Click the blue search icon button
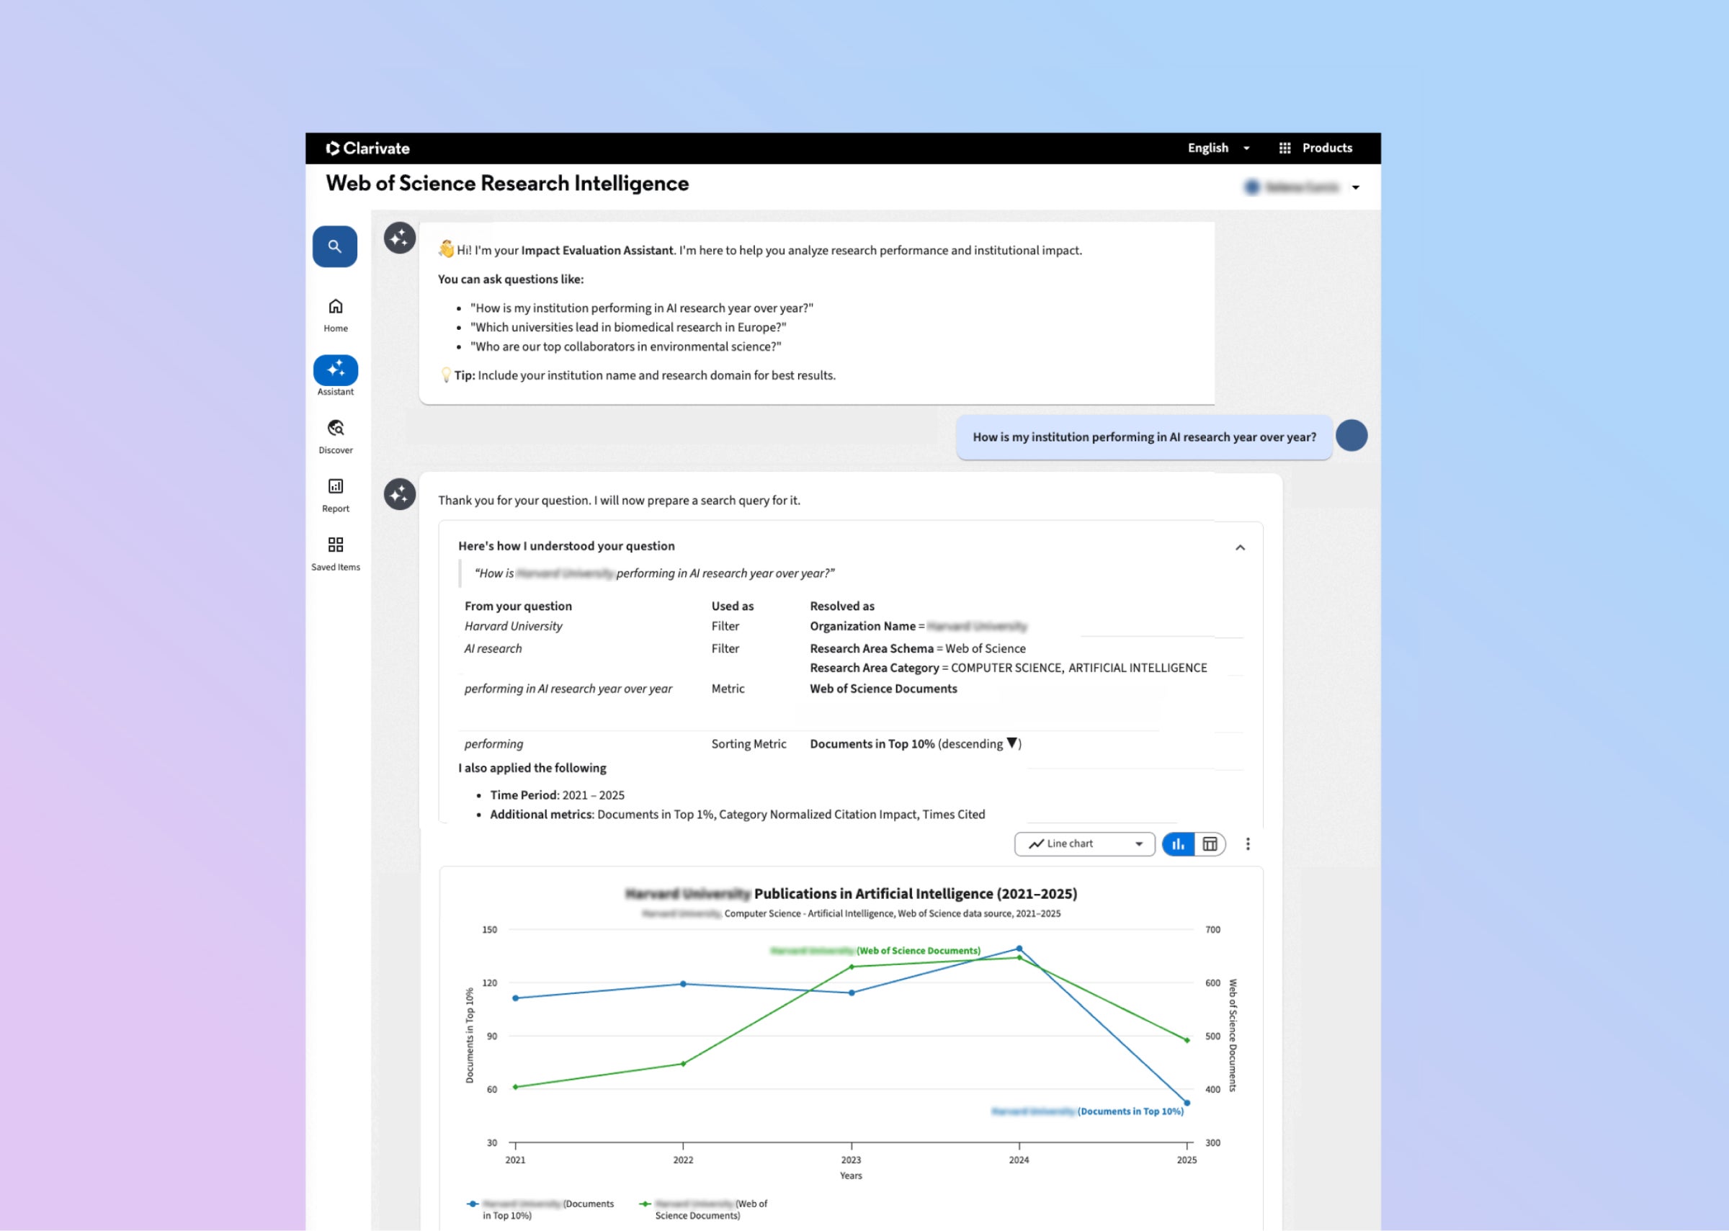 point(334,246)
